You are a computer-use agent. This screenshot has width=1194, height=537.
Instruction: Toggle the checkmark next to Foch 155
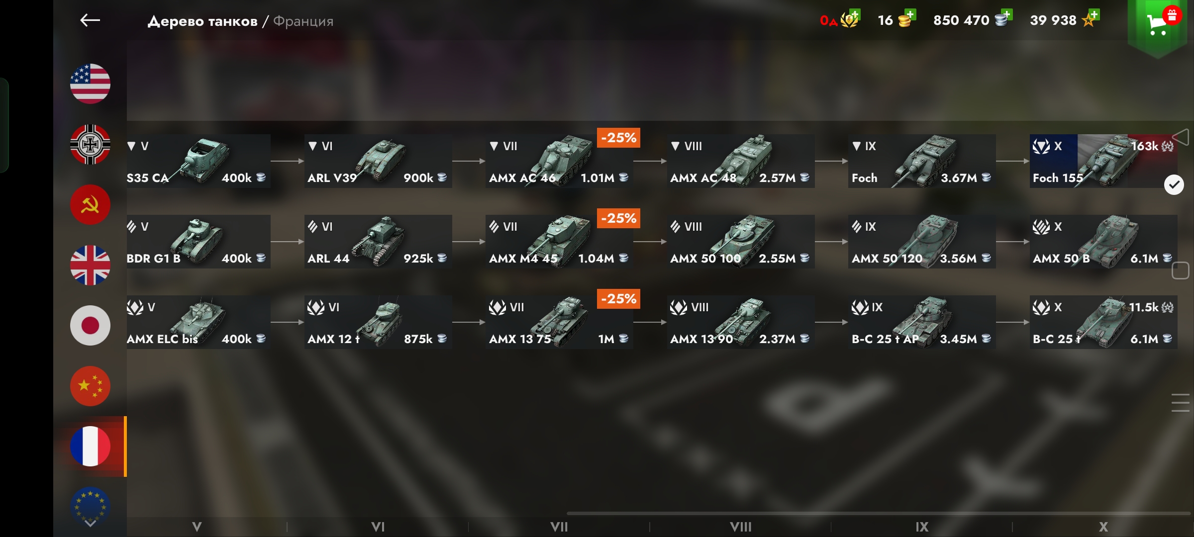click(1174, 185)
